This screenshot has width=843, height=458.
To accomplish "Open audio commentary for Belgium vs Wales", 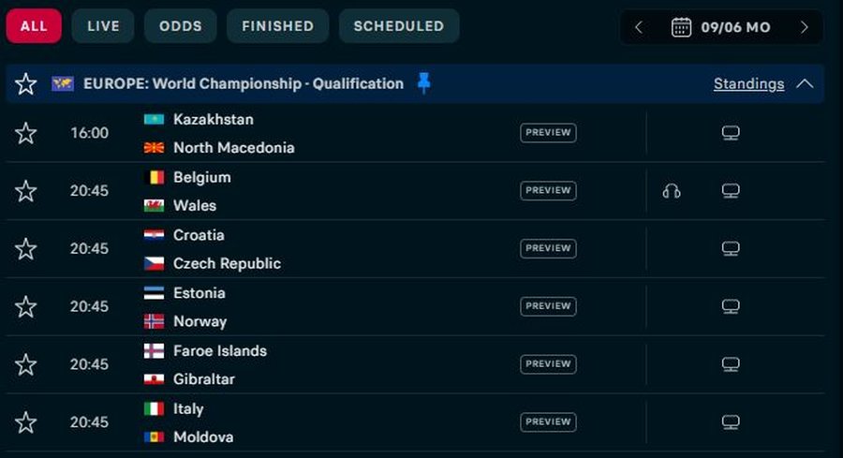I will pyautogui.click(x=671, y=191).
